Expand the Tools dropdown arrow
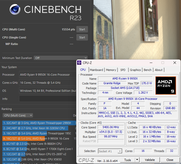Image resolution: width=181 pixels, height=164 pixels. pos(137,160)
